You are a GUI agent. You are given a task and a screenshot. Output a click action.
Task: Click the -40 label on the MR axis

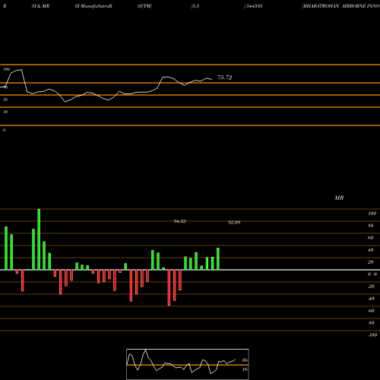click(x=371, y=299)
